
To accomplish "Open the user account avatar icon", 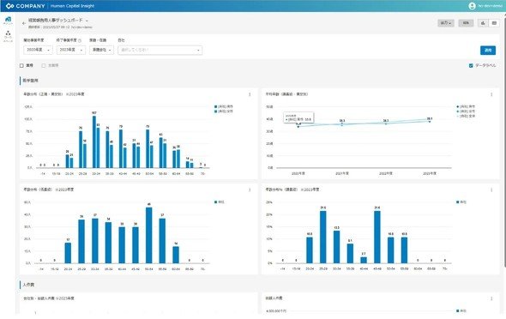I will click(x=472, y=6).
